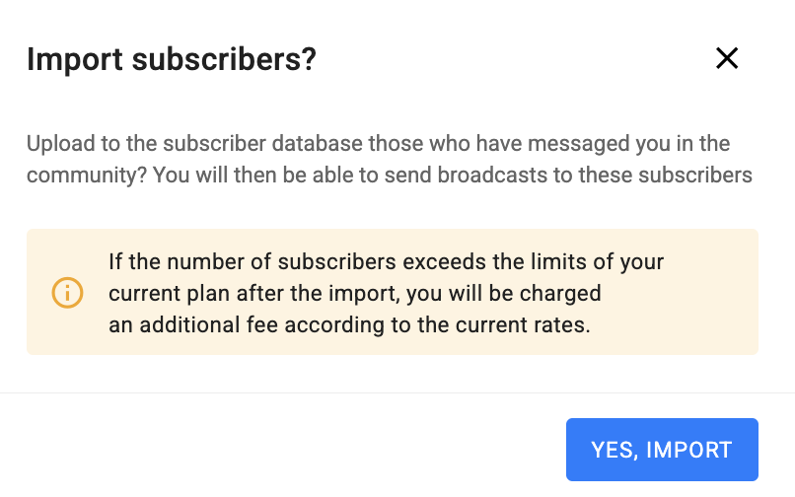Screen dimensions: 795x497
Task: Click the line starting "community? You will then"
Action: point(389,177)
